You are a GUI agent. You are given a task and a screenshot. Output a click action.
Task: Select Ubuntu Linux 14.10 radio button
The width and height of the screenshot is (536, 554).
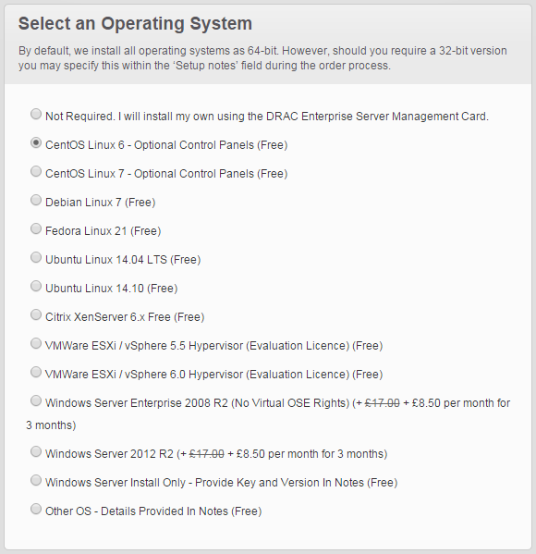click(x=36, y=286)
